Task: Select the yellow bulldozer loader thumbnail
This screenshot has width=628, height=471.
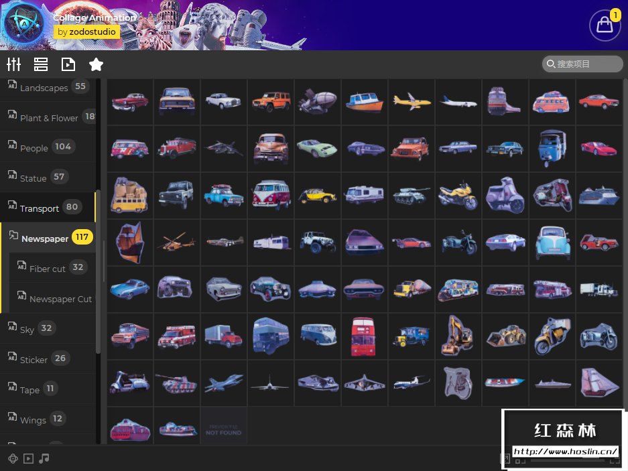Action: [505, 336]
